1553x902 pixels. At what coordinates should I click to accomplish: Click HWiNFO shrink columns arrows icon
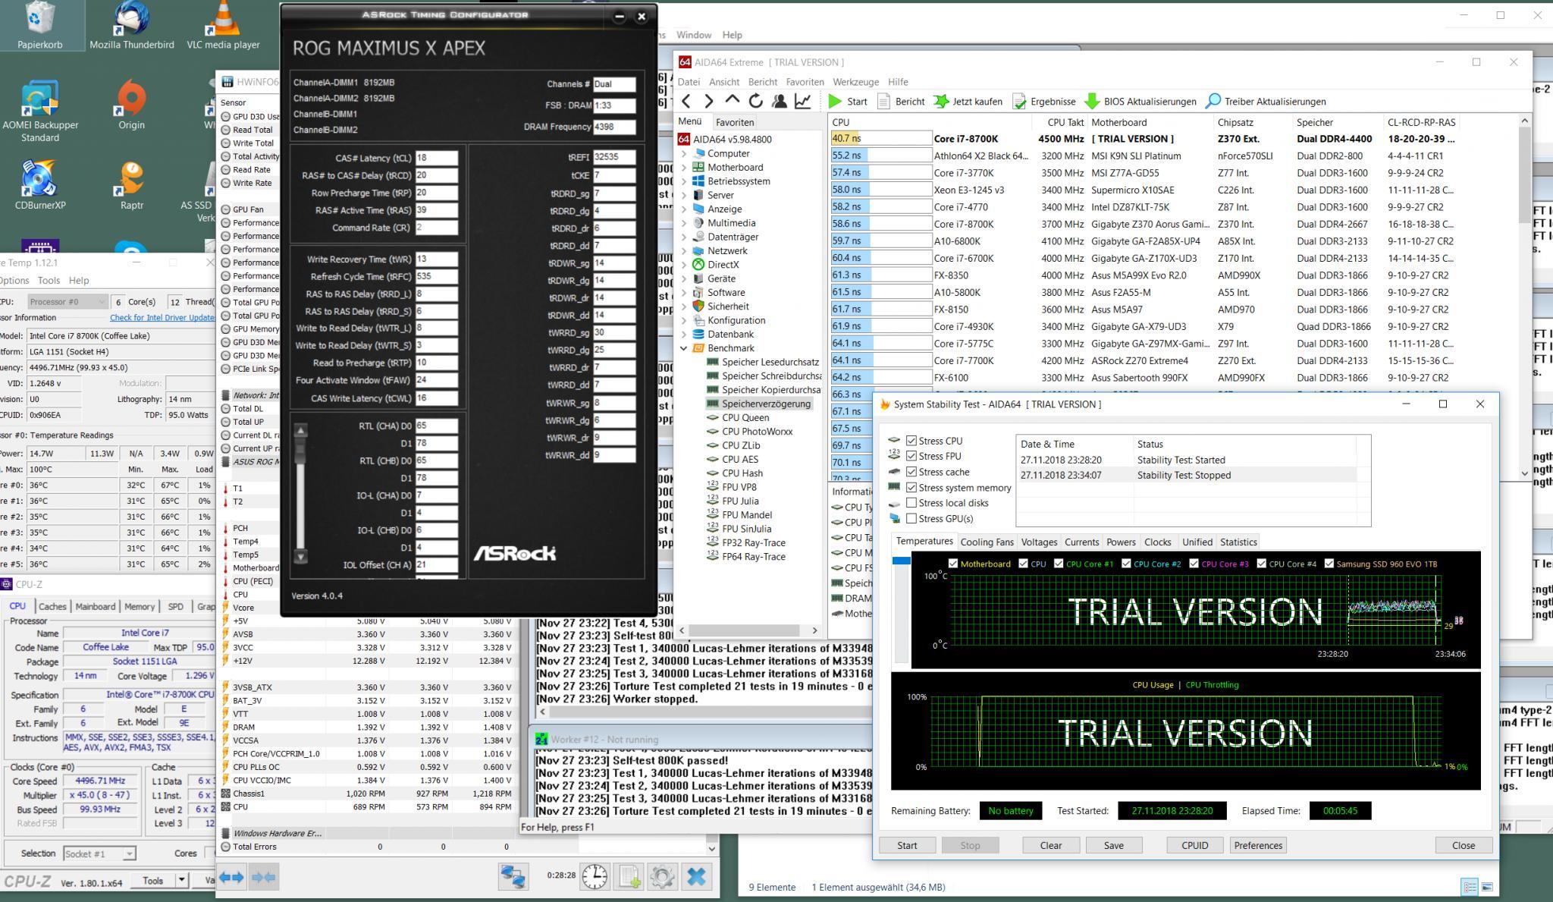(263, 877)
